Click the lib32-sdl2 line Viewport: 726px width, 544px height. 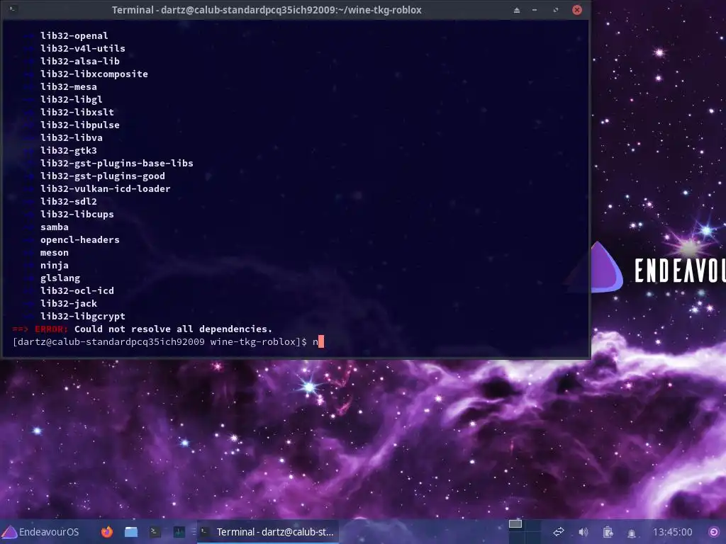point(69,201)
